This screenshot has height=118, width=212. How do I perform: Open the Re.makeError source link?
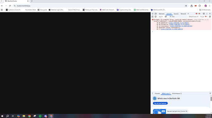(179, 23)
